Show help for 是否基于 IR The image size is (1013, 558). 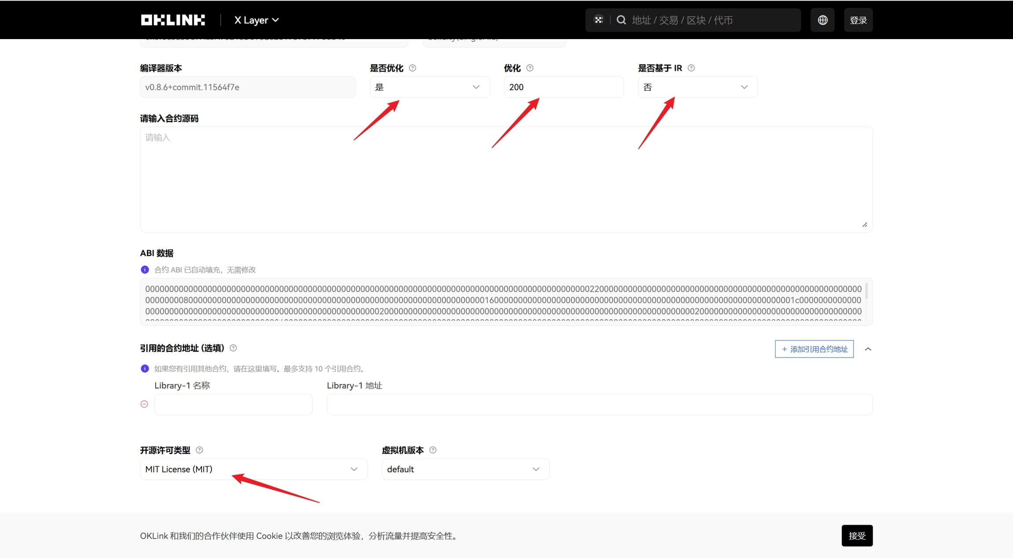point(691,68)
